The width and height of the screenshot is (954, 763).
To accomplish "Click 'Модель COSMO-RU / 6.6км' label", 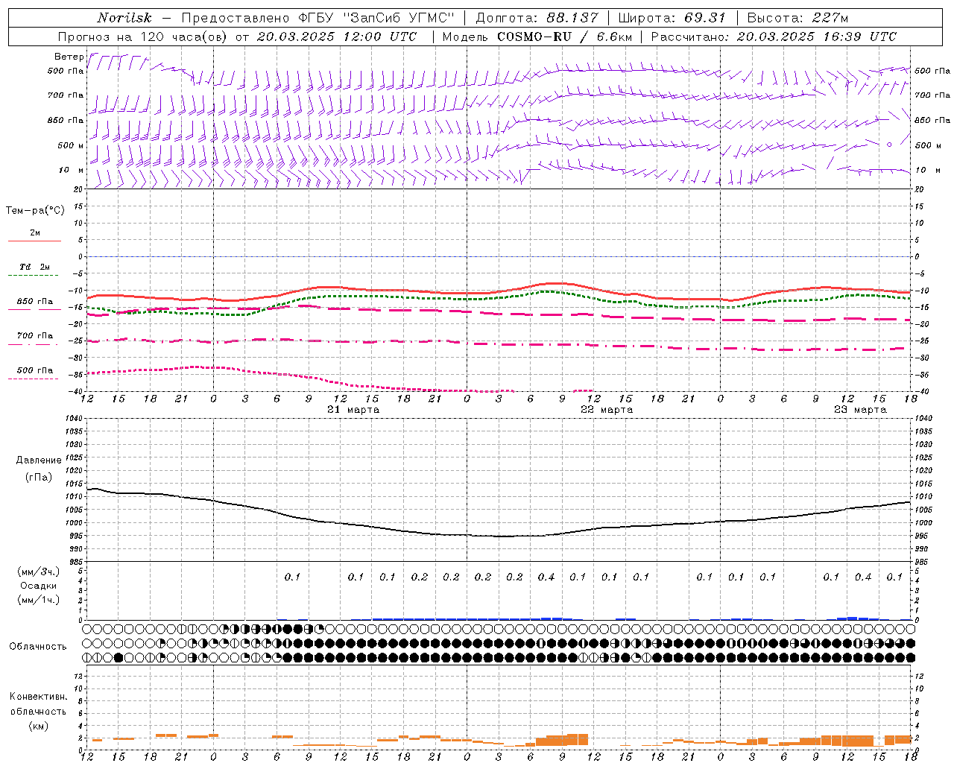I will pyautogui.click(x=537, y=37).
